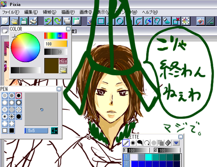Open the blue triangle dropdown in PALETTE panel
This screenshot has height=167, width=217.
click(176, 143)
